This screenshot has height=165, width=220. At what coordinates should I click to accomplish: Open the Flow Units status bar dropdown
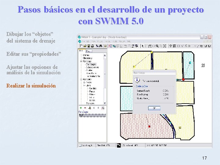pos(106,145)
